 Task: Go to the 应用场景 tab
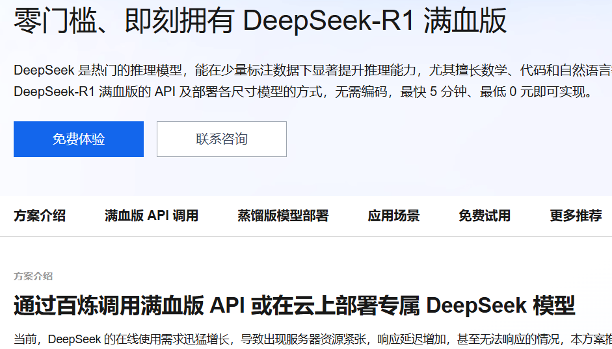[x=393, y=215]
